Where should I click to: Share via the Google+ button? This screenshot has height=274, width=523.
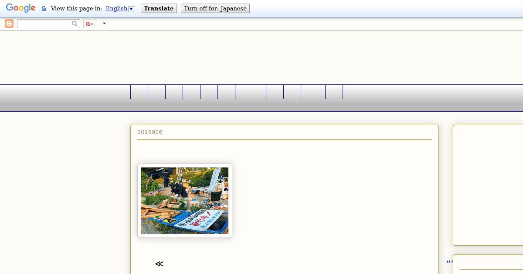(90, 23)
